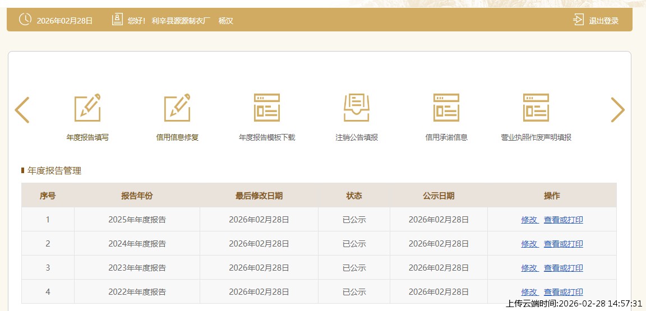Open the 信用承诺信息 icon
646x311 pixels.
(446, 108)
